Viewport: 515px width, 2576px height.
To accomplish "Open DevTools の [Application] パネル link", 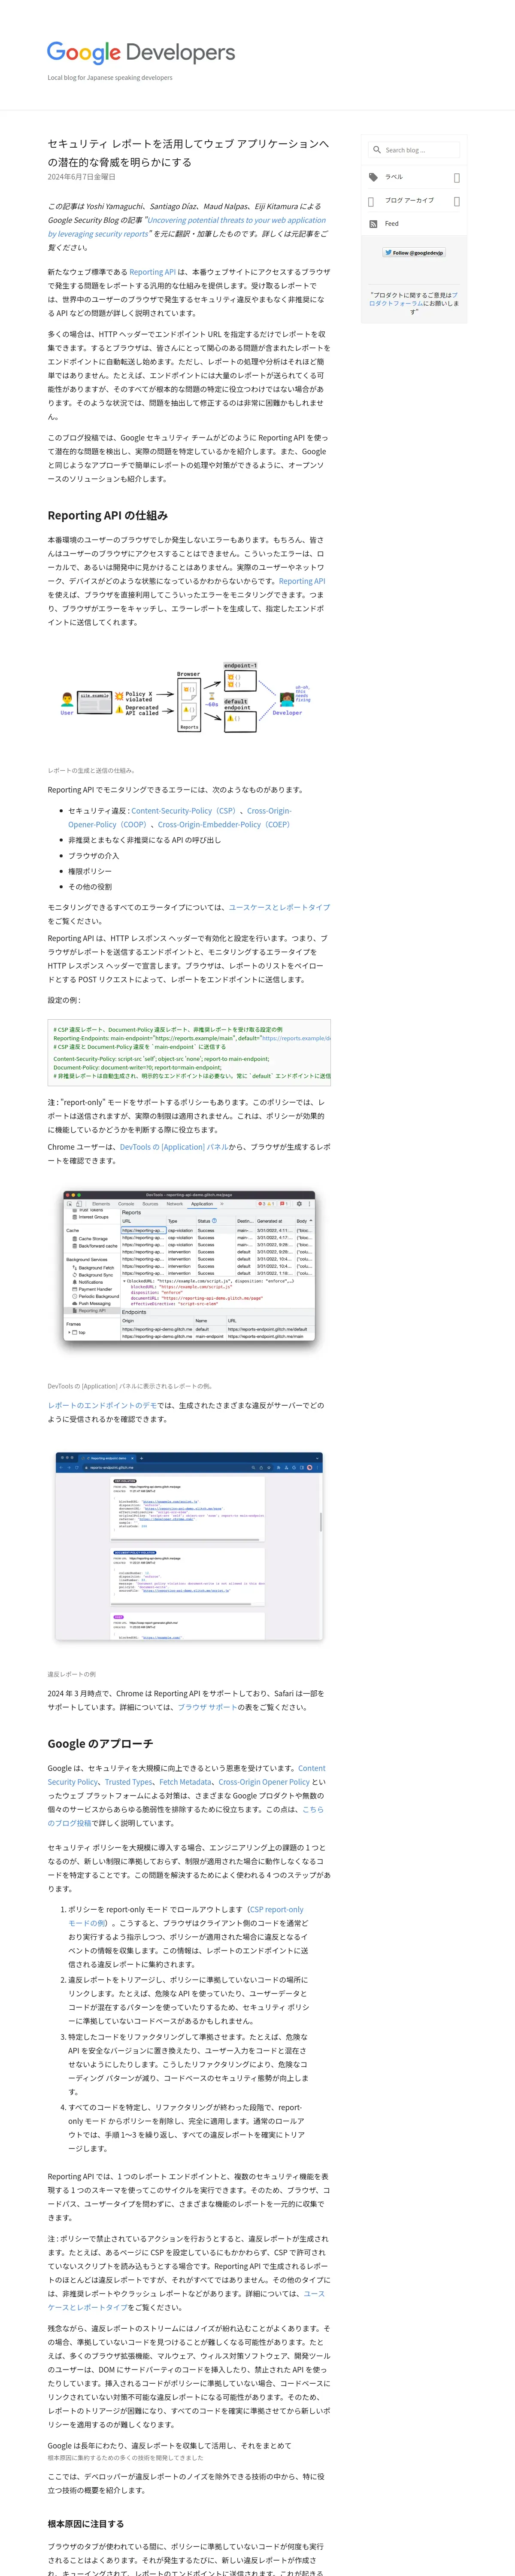I will coord(174,1147).
